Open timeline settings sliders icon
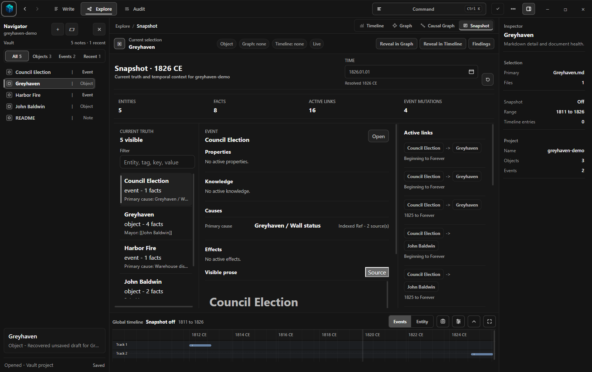 [458, 321]
